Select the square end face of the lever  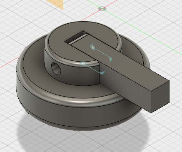coord(160,97)
